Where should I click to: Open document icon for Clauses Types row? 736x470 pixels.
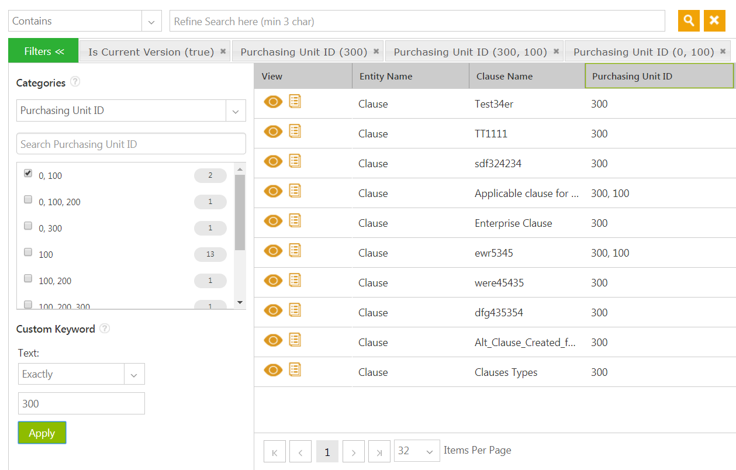coord(295,370)
